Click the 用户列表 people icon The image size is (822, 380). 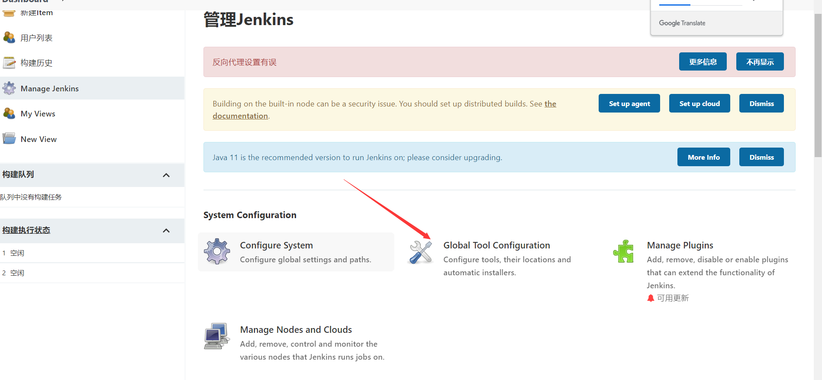coord(9,38)
